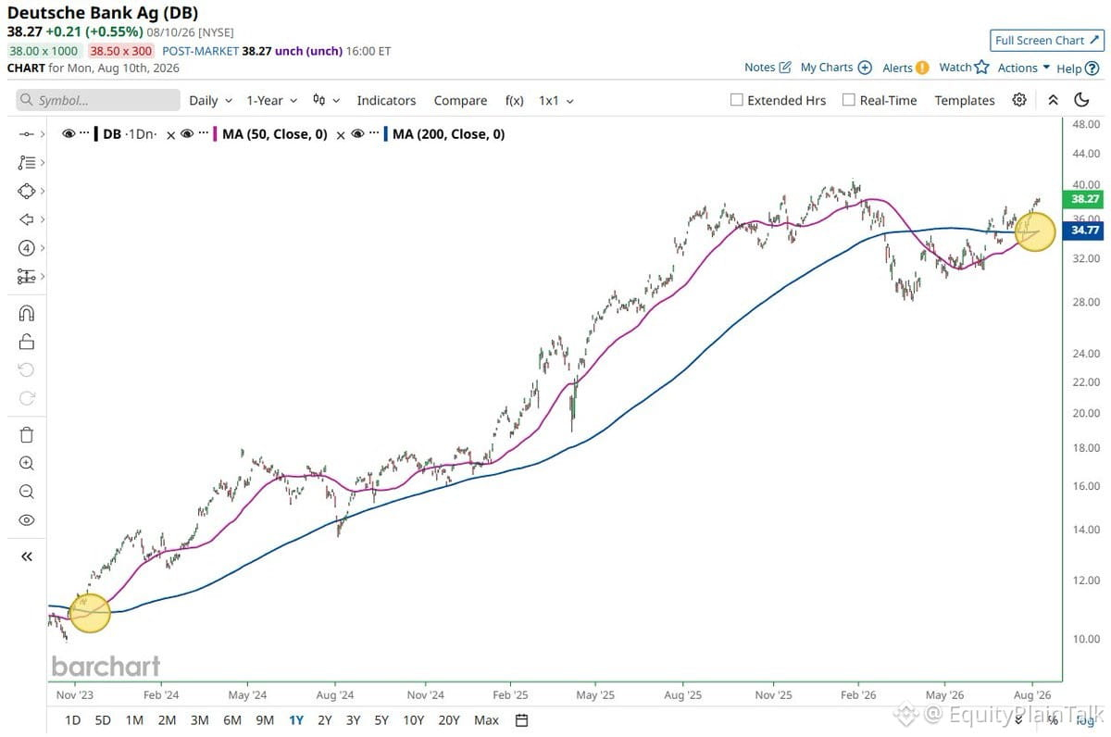Click the redo arrow icon
Screen dimensions: 1111x737
26,399
